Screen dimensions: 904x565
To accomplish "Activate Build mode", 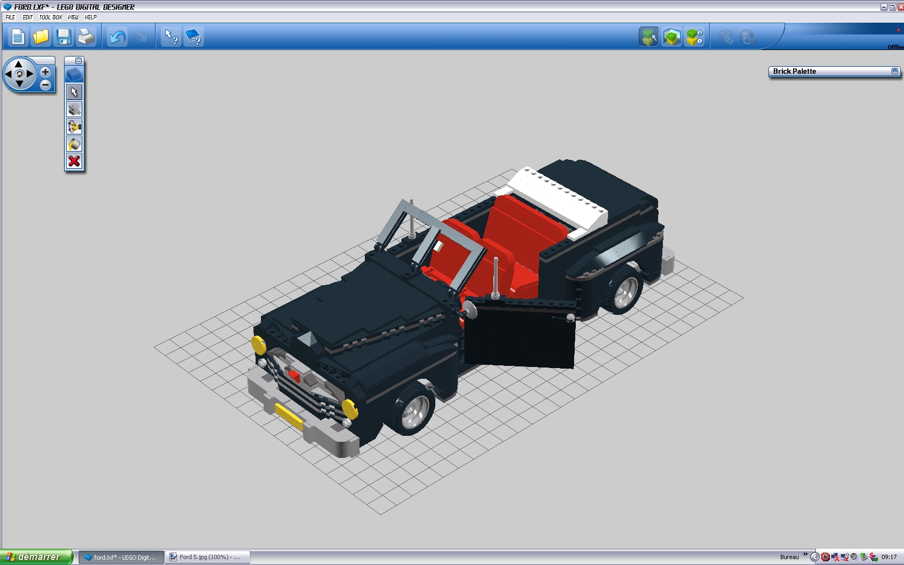I will (648, 37).
